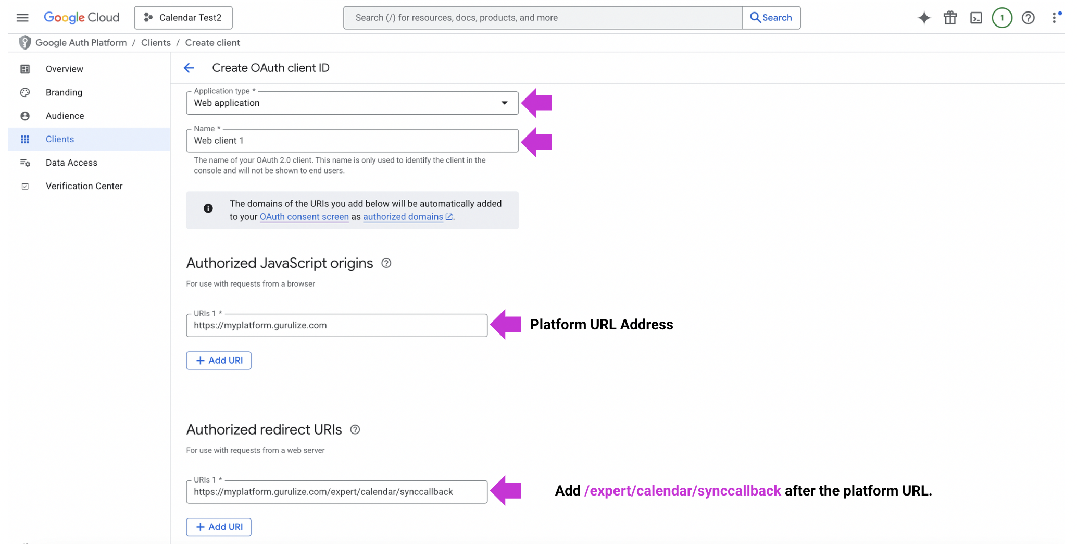The image size is (1077, 544).
Task: Click the external-link icon after authorized domains
Action: pyautogui.click(x=449, y=217)
